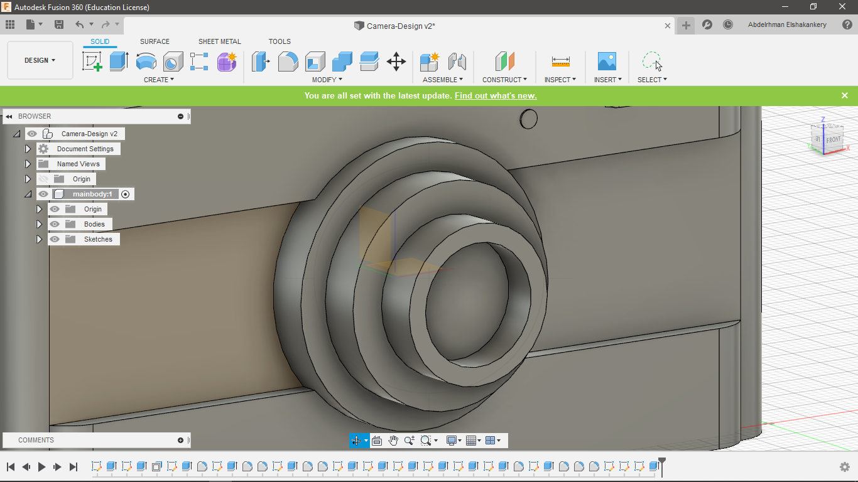Select the Offset Plane construct tool
Viewport: 858px width, 482px height.
[x=505, y=62]
